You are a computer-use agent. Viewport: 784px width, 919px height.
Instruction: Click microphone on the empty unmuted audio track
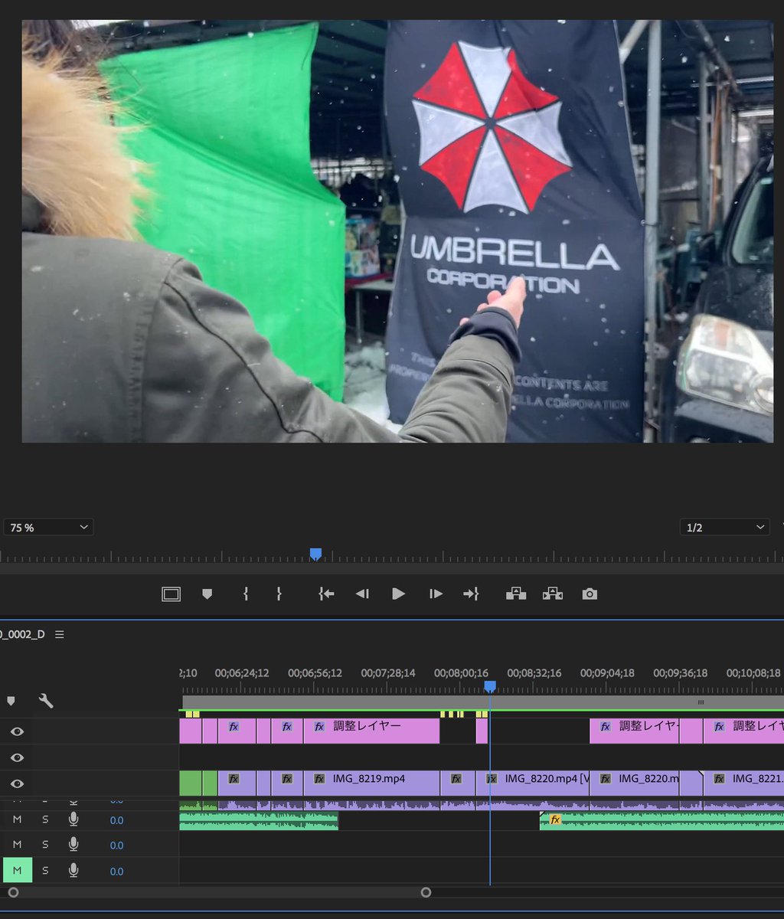click(73, 845)
